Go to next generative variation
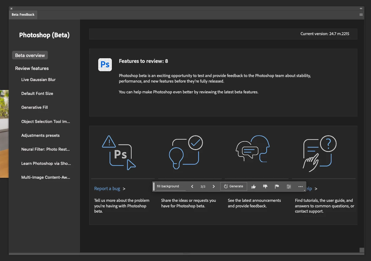Screen dimensions: 371x261 pyautogui.click(x=213, y=186)
